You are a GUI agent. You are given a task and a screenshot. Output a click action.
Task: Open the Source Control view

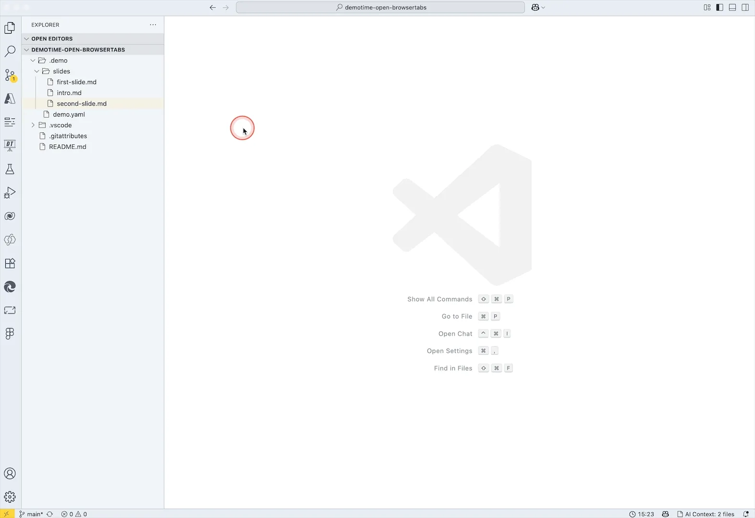click(10, 75)
